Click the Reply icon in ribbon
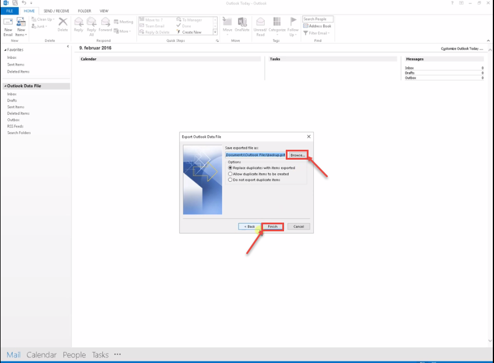Viewport: 494px width, 363px height. click(x=79, y=22)
